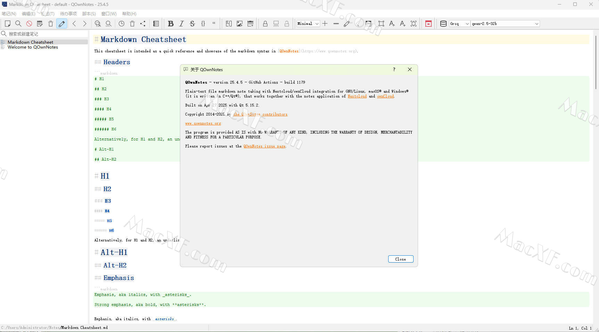Click the trash icon beside the pencil toggle
Viewport: 599px width, 332px height.
[x=51, y=24]
